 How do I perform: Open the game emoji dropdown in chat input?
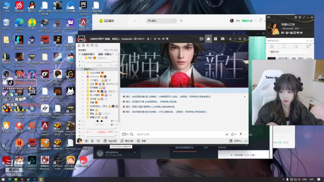[125, 134]
